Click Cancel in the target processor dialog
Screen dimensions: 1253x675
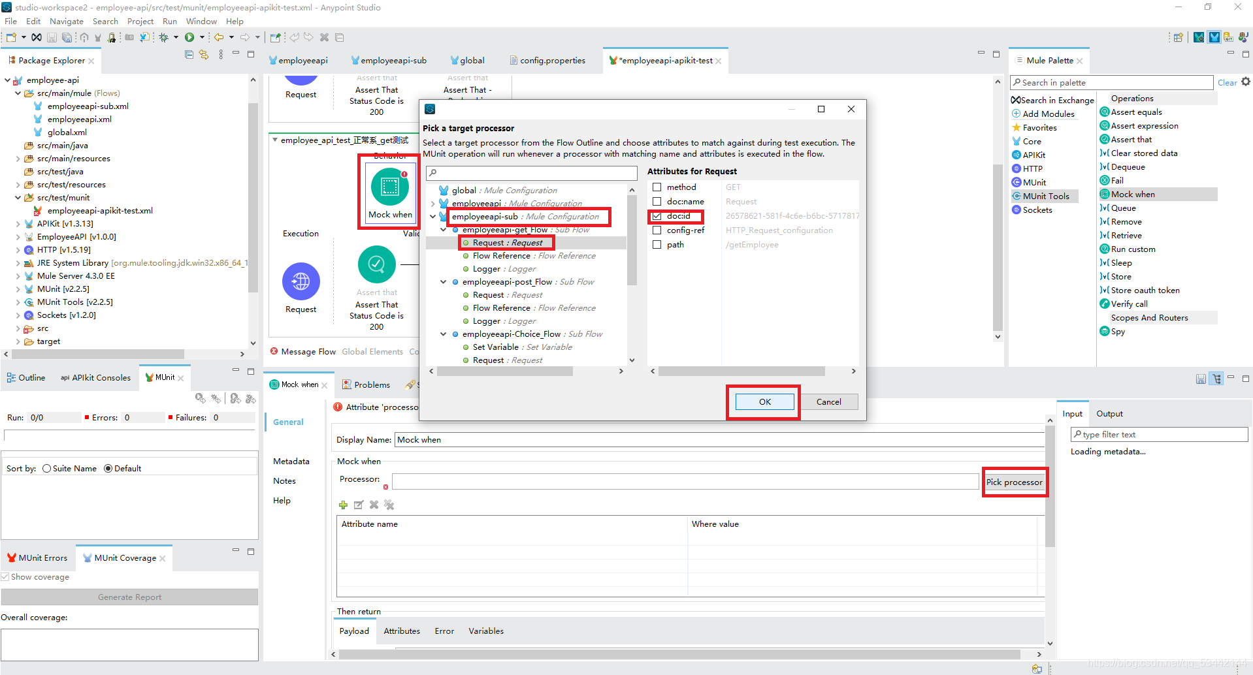(828, 402)
